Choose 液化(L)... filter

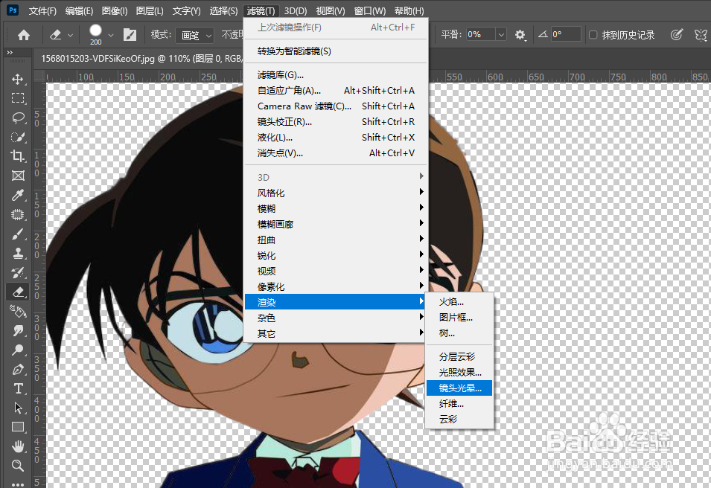pos(336,138)
